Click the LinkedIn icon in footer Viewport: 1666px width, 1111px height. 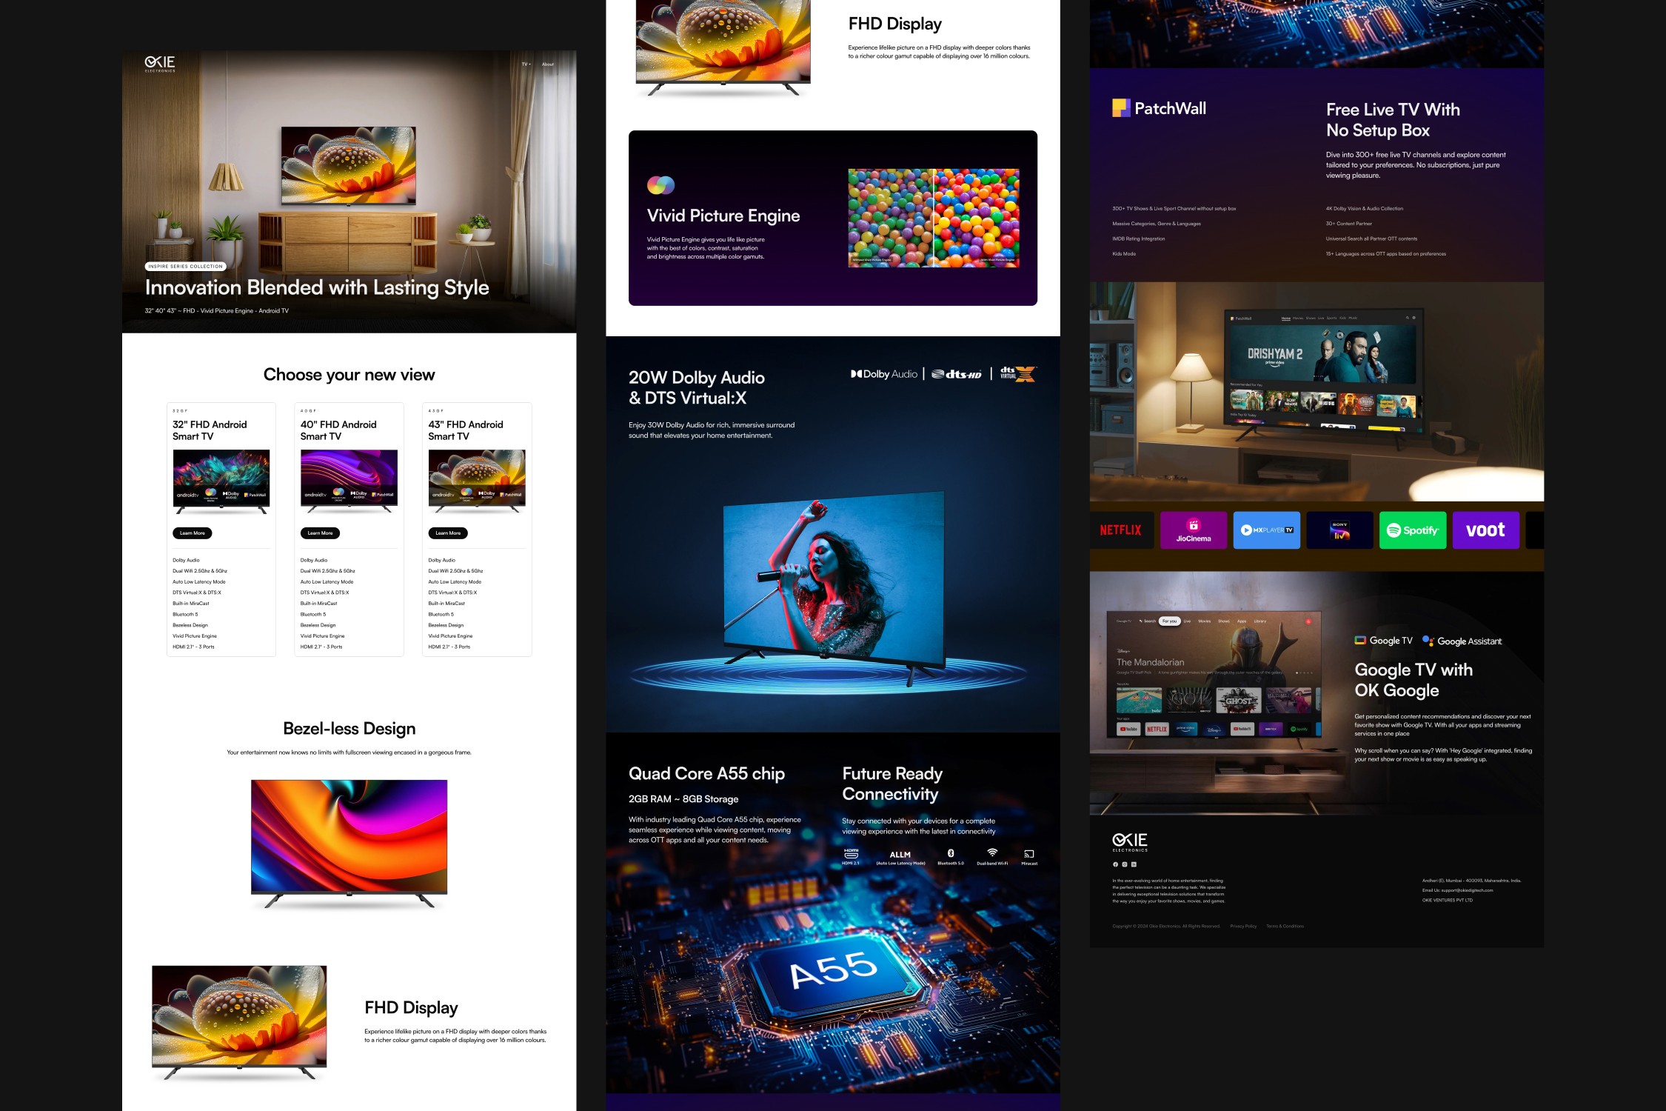(x=1134, y=864)
